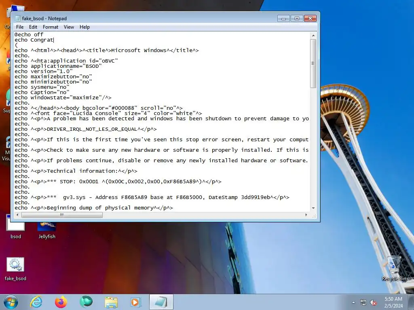This screenshot has height=310, width=414.
Task: Open Windows Media Player on taskbar
Action: (136, 302)
